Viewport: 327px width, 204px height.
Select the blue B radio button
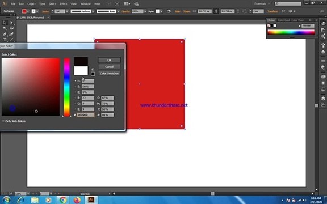click(x=76, y=109)
